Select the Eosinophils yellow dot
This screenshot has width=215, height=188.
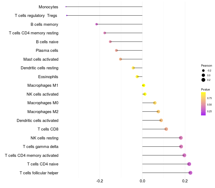(137, 77)
